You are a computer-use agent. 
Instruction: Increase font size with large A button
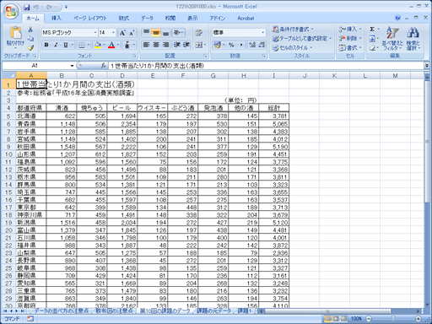(x=122, y=33)
